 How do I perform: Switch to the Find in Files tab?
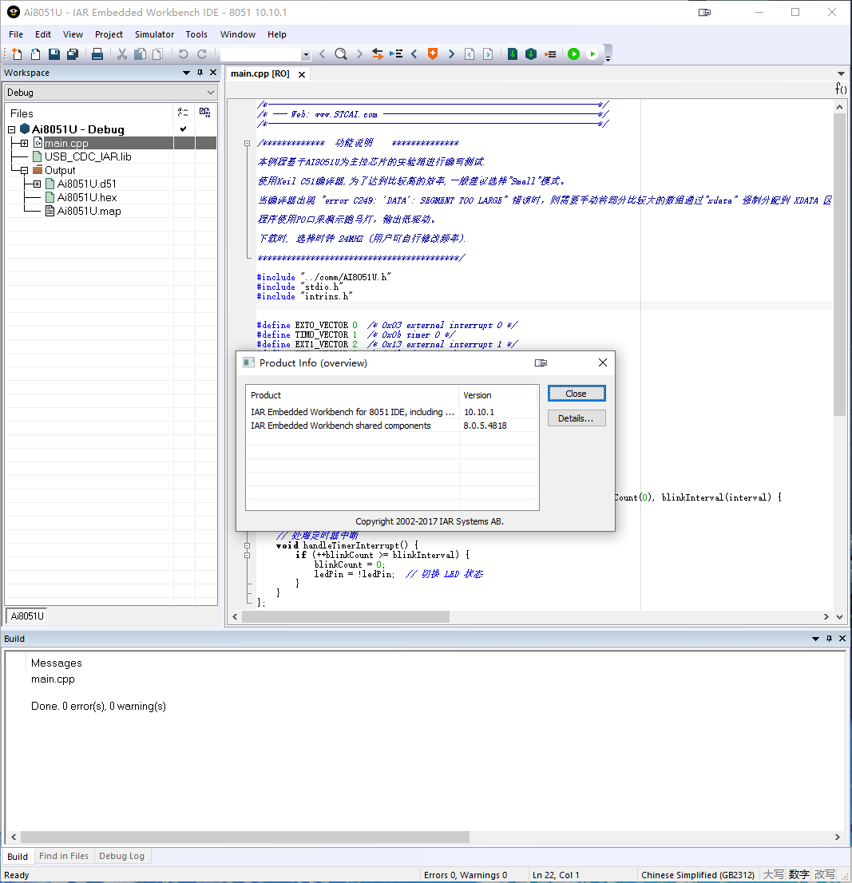coord(64,856)
